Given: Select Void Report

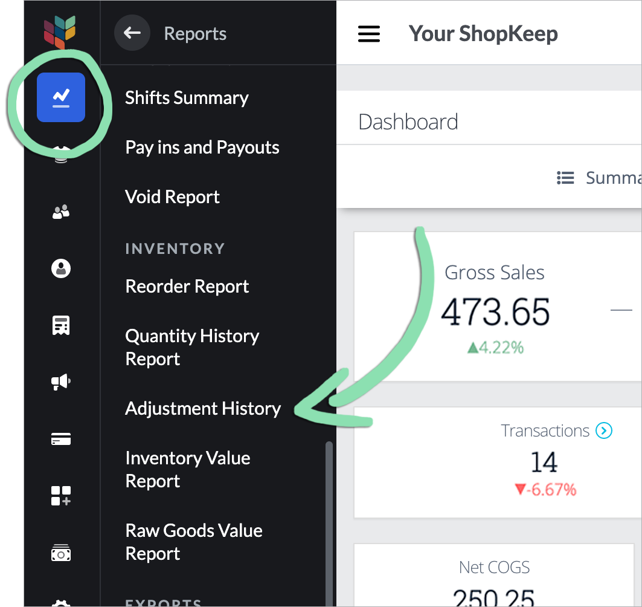Looking at the screenshot, I should pos(172,197).
